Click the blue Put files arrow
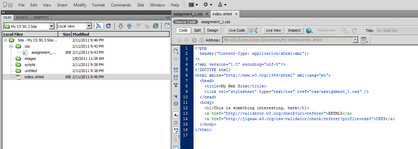This screenshot has width=418, height=149. click(x=129, y=26)
